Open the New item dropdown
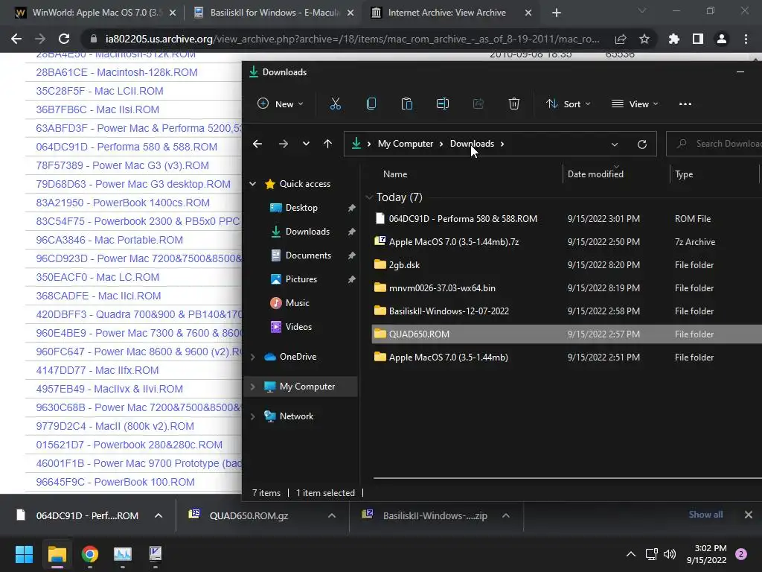762x572 pixels. [x=280, y=104]
